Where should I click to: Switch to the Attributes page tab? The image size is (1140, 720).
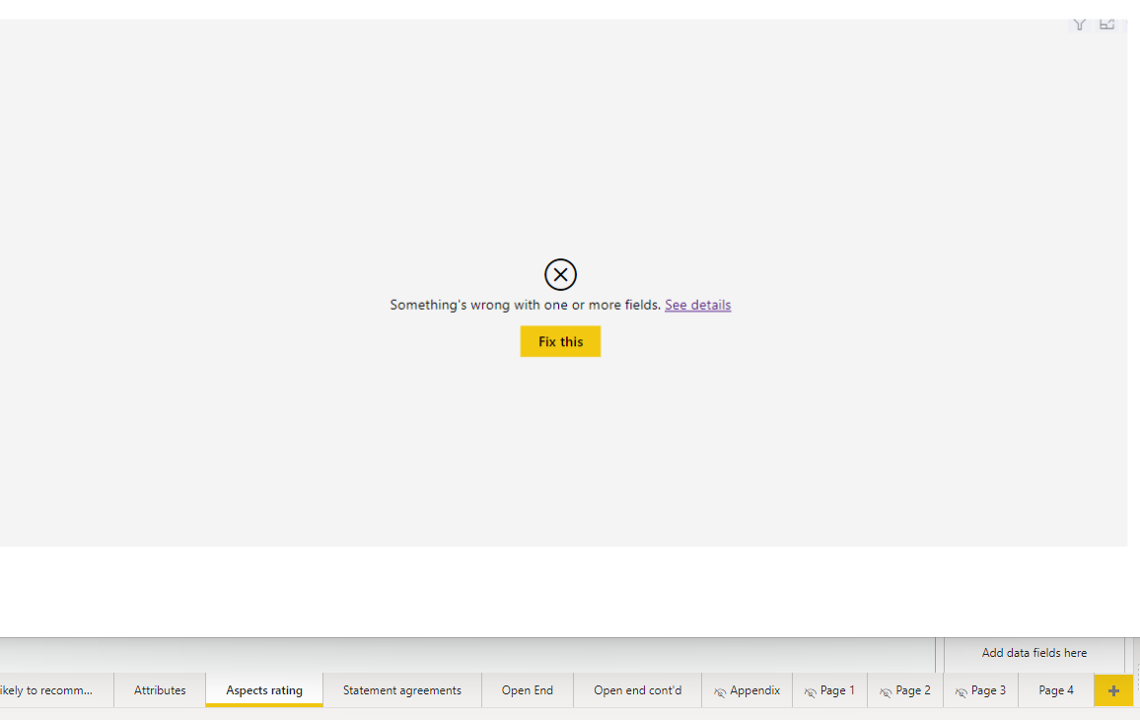(x=160, y=690)
